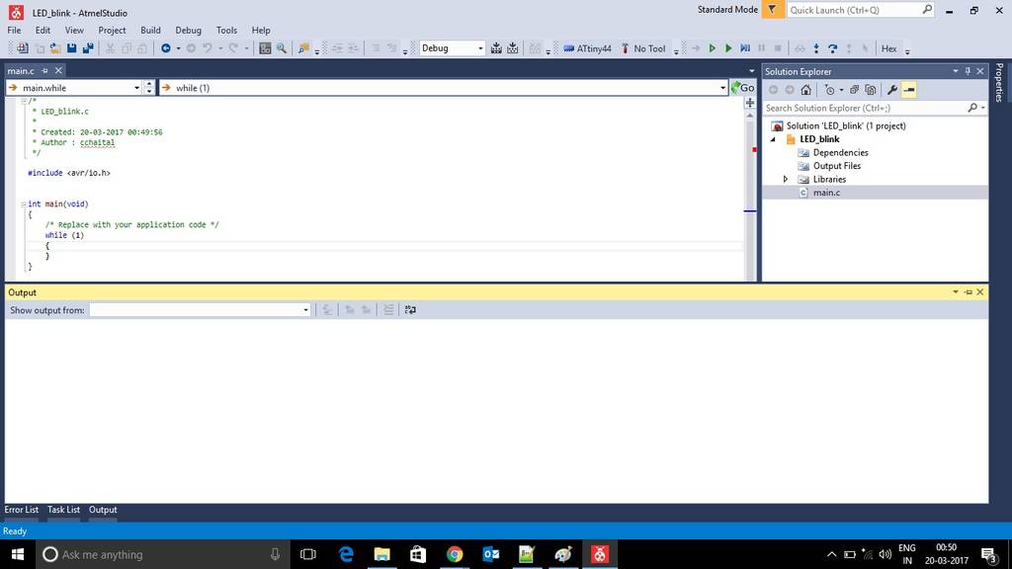Screen dimensions: 1012x569
Task: Click the Home icon in Solution Explorer
Action: tap(806, 90)
